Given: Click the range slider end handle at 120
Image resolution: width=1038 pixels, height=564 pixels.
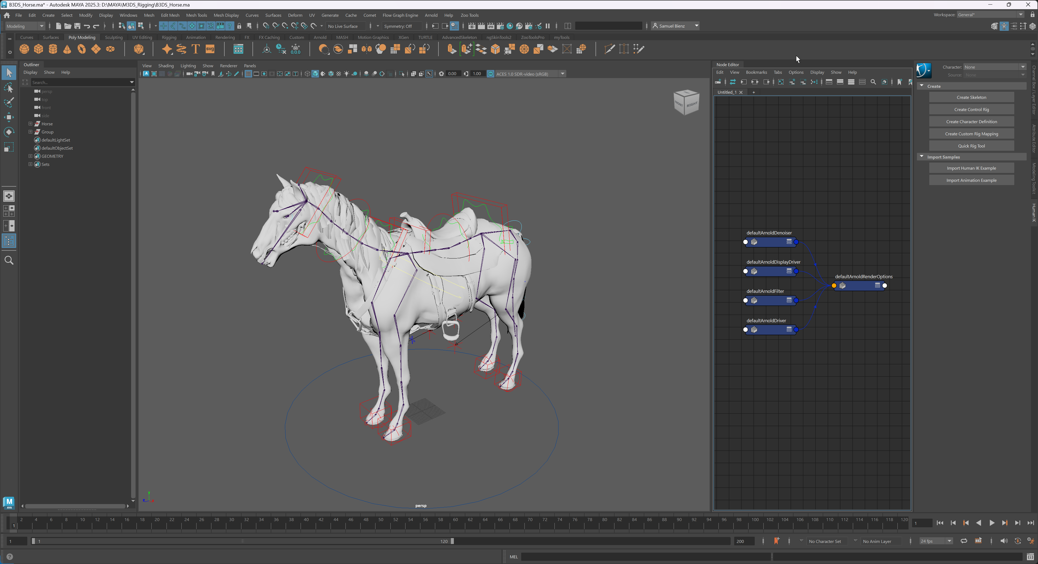Looking at the screenshot, I should click(x=452, y=541).
